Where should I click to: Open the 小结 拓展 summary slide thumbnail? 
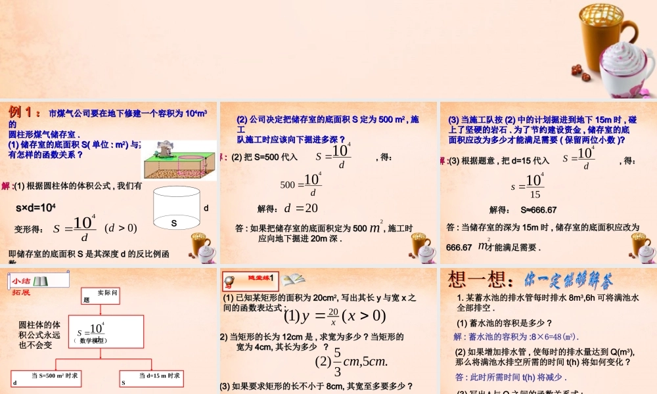[x=108, y=331]
